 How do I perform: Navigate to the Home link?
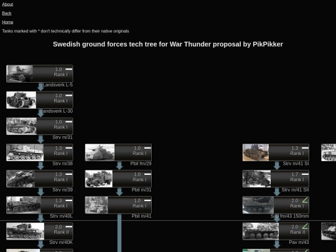pos(7,22)
